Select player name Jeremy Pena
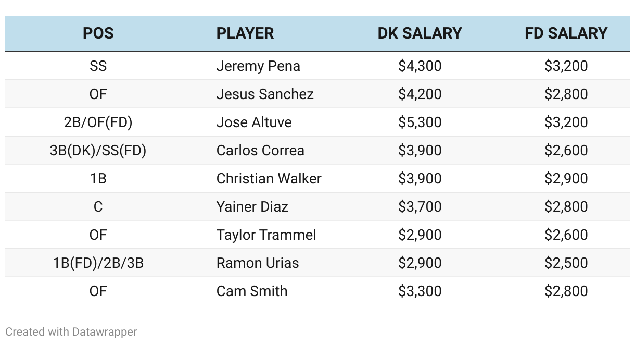Viewport: 635px width, 344px height. coord(258,66)
